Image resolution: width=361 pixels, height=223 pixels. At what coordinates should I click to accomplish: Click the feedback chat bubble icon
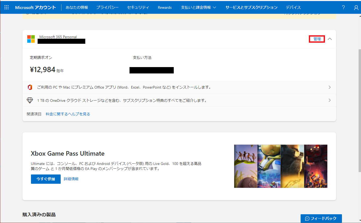point(307,218)
